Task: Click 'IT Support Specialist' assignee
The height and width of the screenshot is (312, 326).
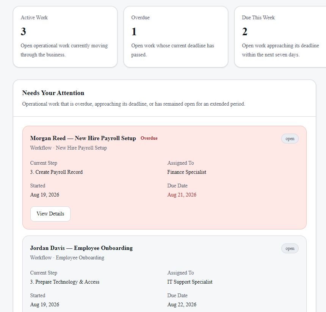Action: (190, 282)
